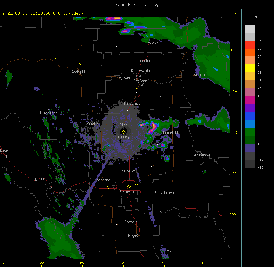Image resolution: width=274 pixels, height=267 pixels.
Task: Click the yellow V marker northeast of Calgary
Action: (136, 185)
